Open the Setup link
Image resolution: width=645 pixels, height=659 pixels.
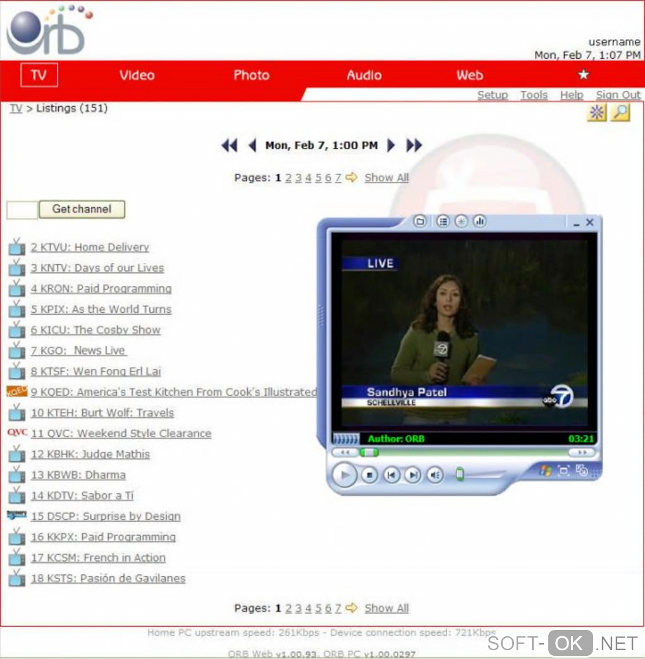click(492, 95)
